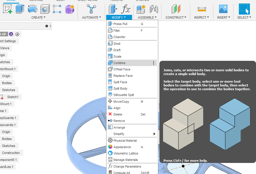The height and width of the screenshot is (174, 256).
Task: Choose Offset Face menu entry
Action: [x=132, y=69]
